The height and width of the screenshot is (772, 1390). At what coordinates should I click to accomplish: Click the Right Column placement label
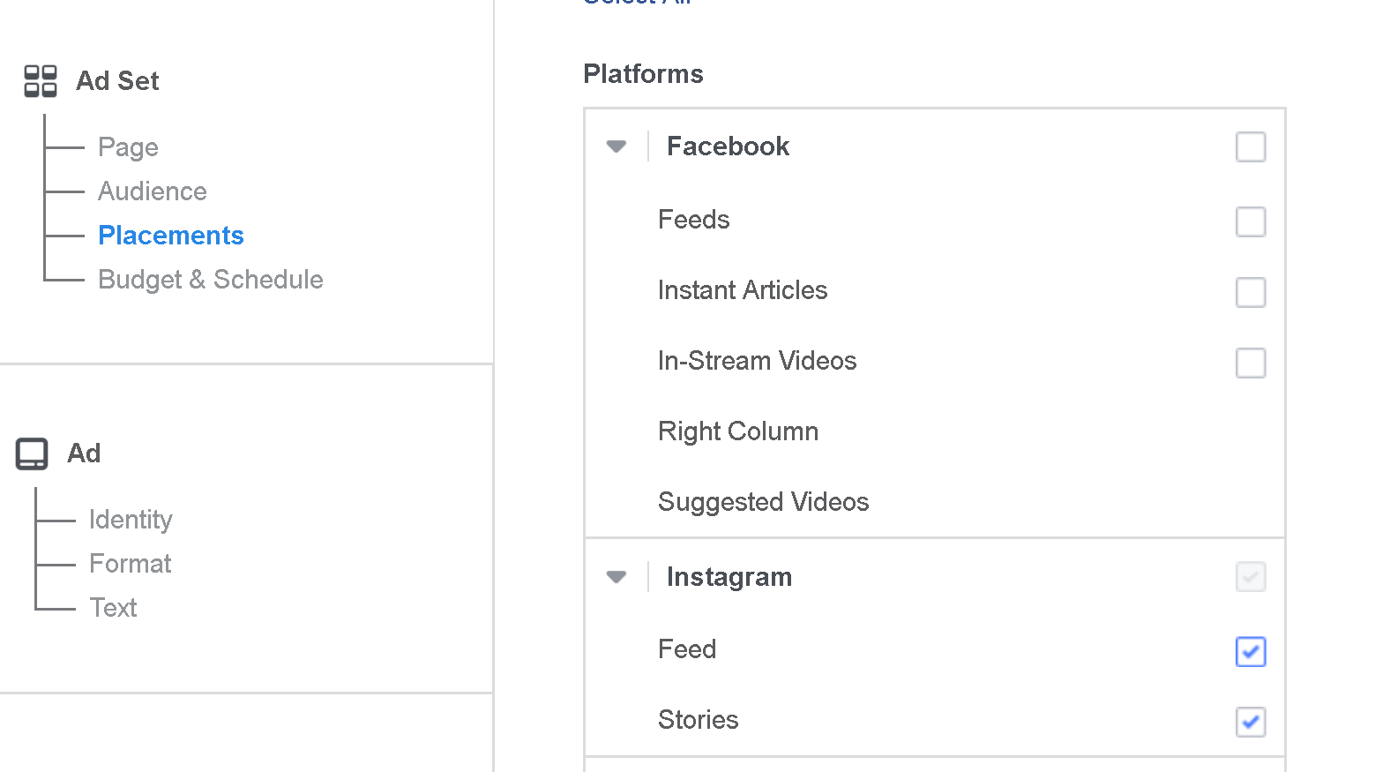738,431
